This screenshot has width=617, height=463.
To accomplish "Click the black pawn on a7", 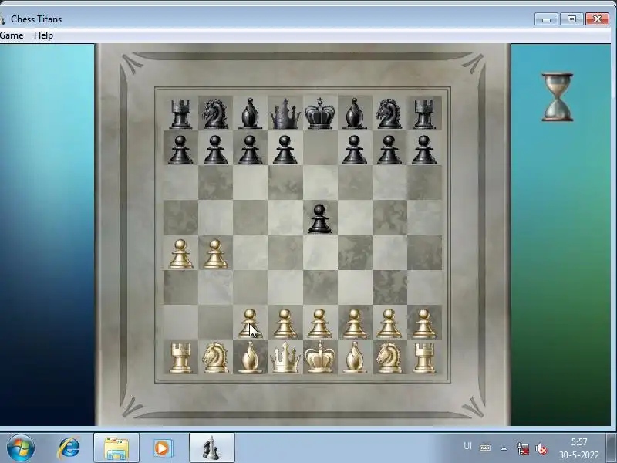I will pyautogui.click(x=180, y=150).
